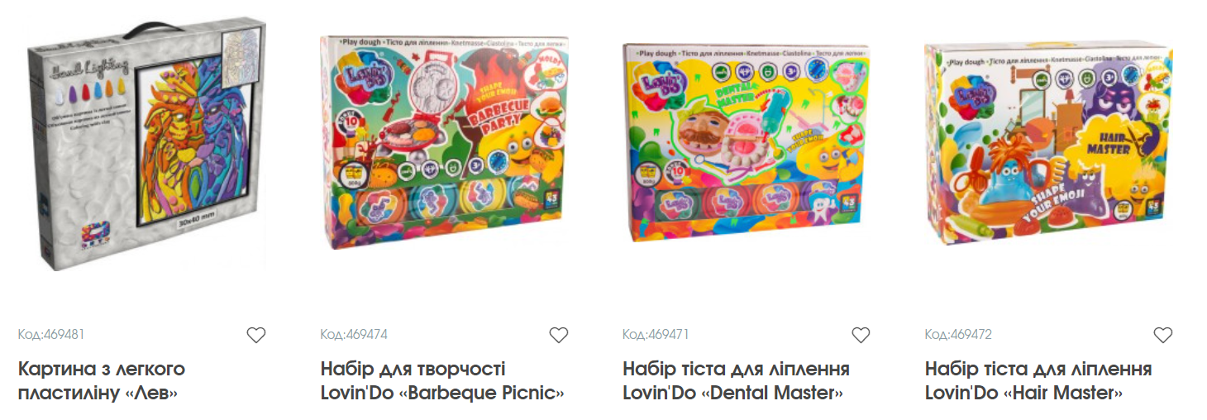Favorite the Dental Master dough set
The width and height of the screenshot is (1207, 420).
point(861,335)
